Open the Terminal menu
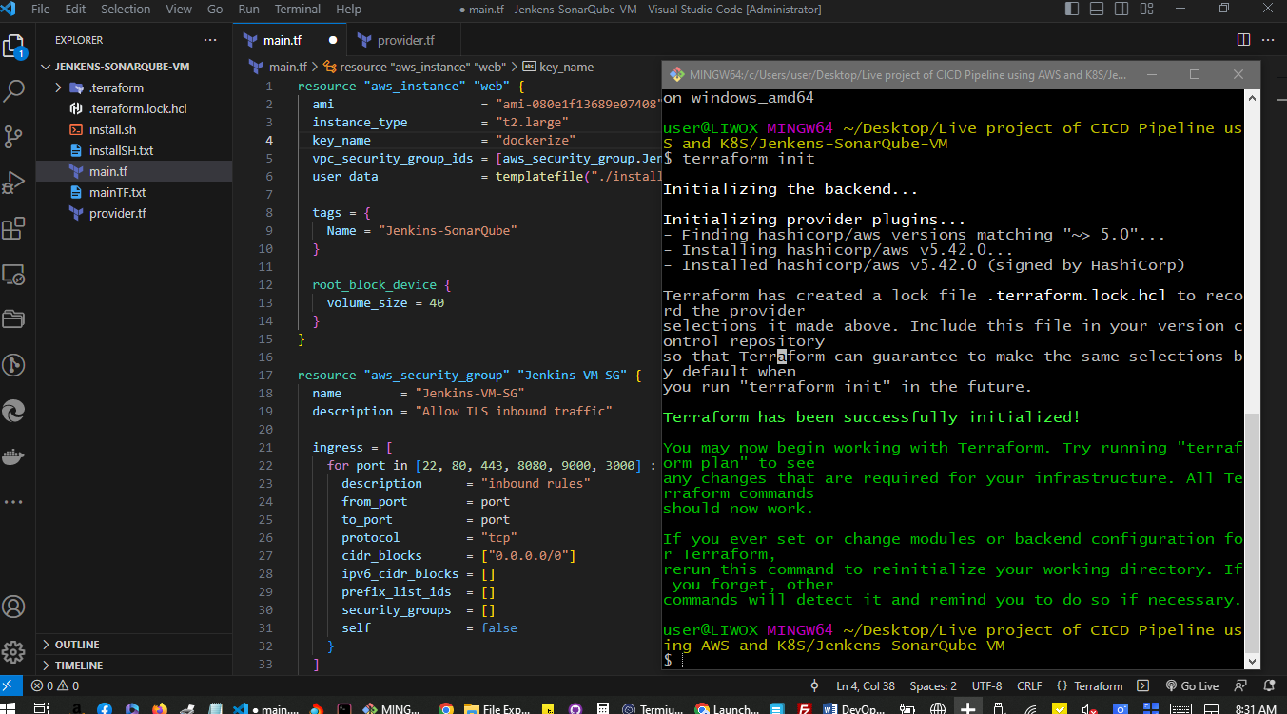The image size is (1287, 714). click(298, 9)
